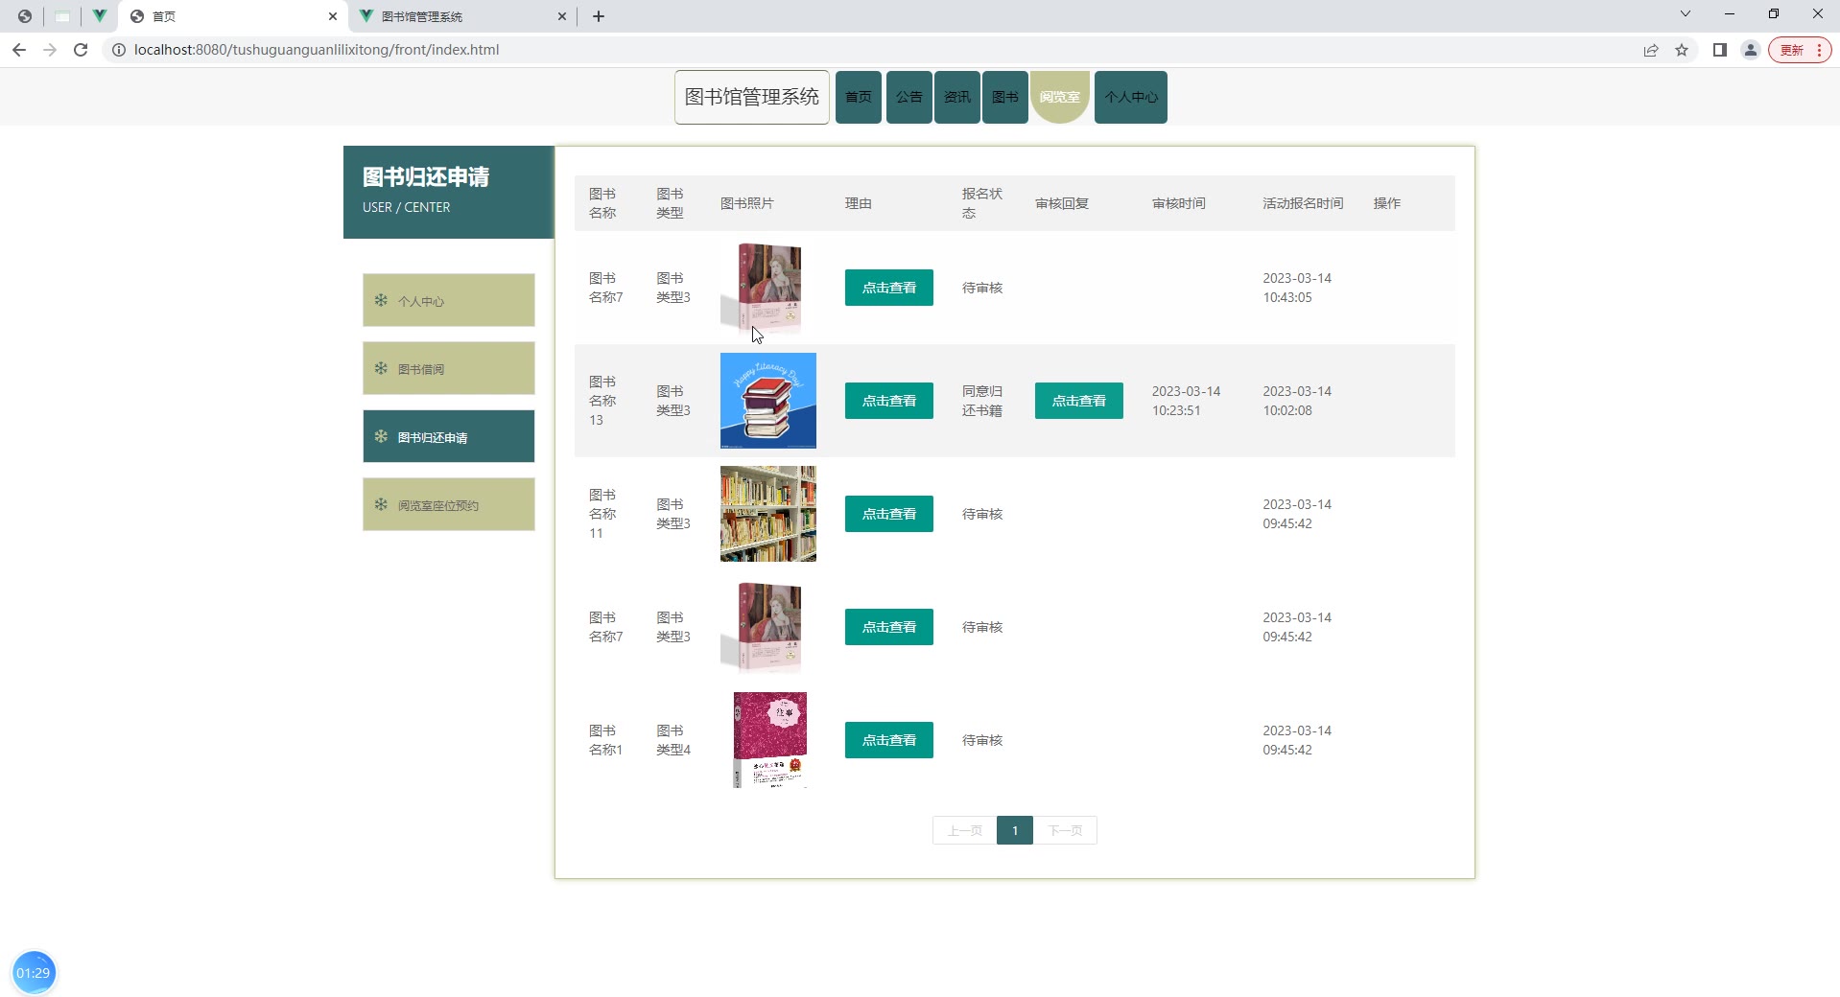Viewport: 1840px width, 997px height.
Task: Reload the page with the refresh icon
Action: tap(81, 50)
